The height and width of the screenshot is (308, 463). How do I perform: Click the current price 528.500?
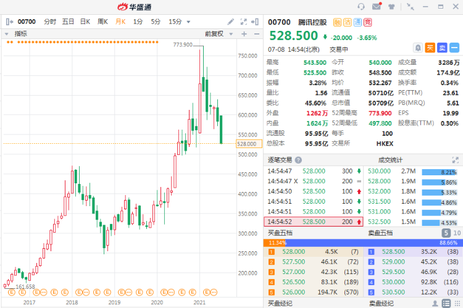coord(293,36)
